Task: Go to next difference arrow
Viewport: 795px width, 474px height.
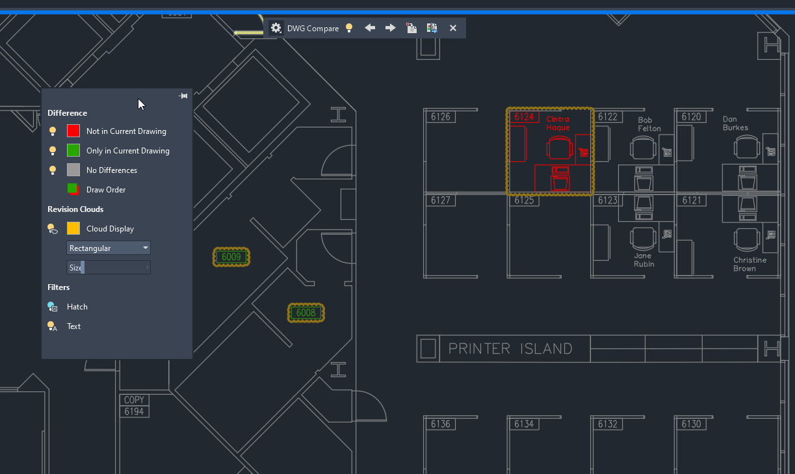Action: click(390, 28)
